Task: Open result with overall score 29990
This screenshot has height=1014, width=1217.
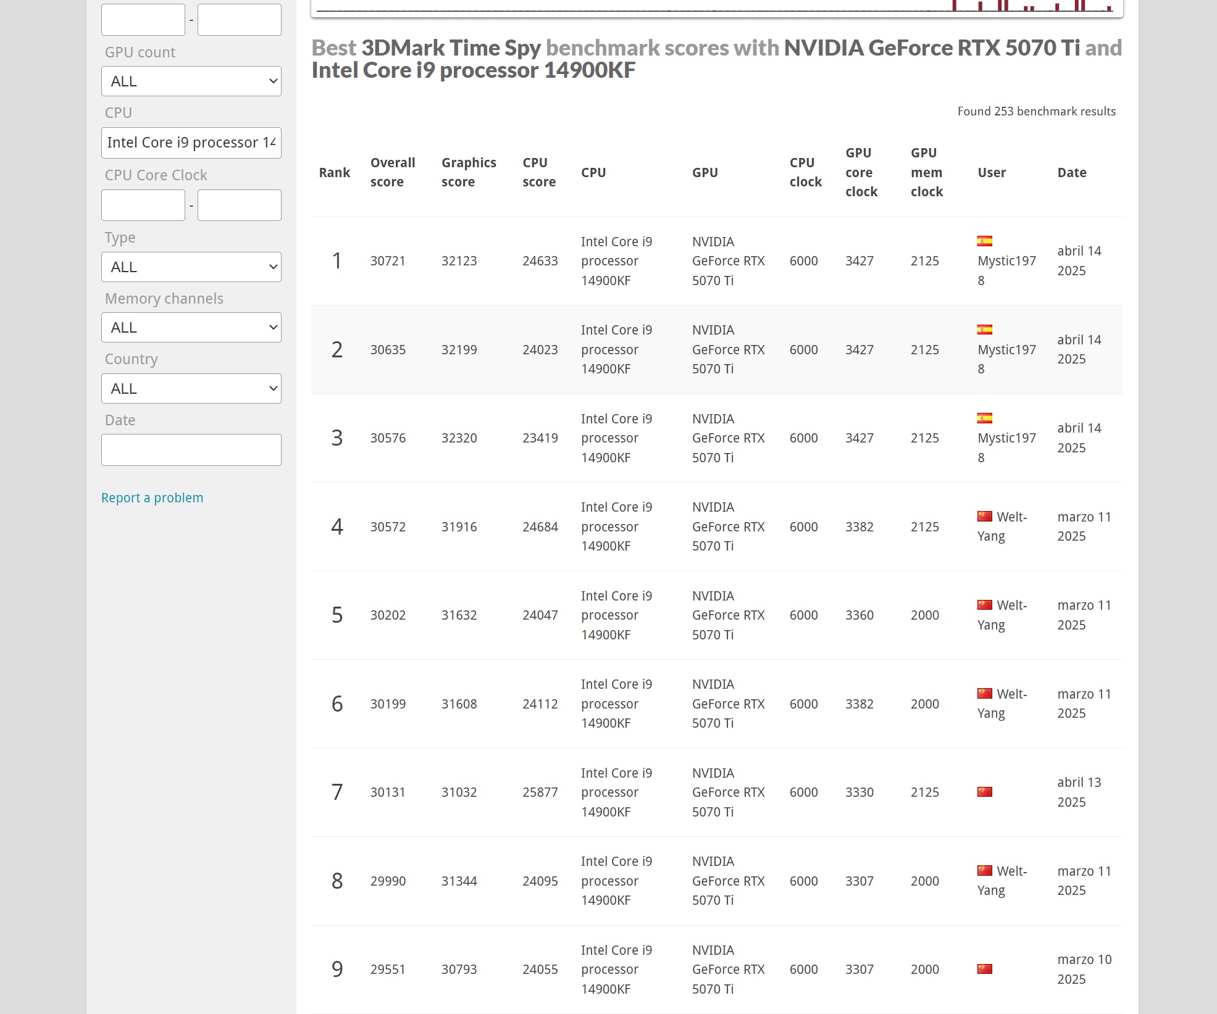Action: [388, 881]
